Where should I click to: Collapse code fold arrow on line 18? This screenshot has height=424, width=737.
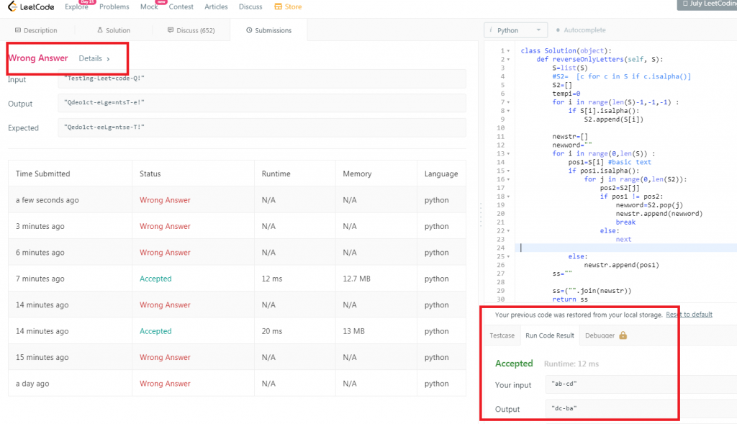509,197
